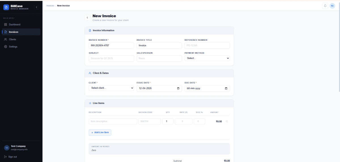Focus the Invoice Title field
This screenshot has height=162, width=340.
[x=159, y=45]
